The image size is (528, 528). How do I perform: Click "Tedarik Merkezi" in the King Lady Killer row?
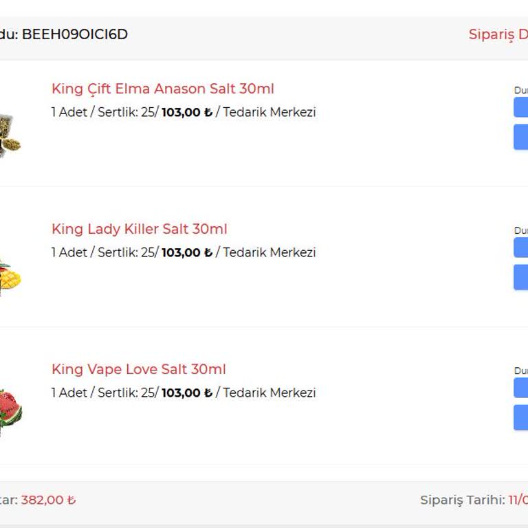point(269,253)
